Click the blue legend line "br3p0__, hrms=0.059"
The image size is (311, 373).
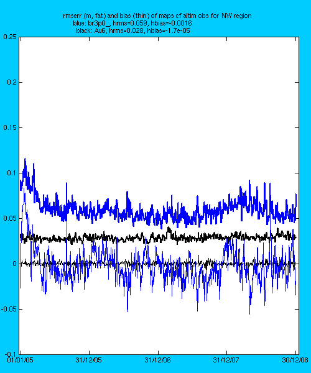click(x=132, y=24)
